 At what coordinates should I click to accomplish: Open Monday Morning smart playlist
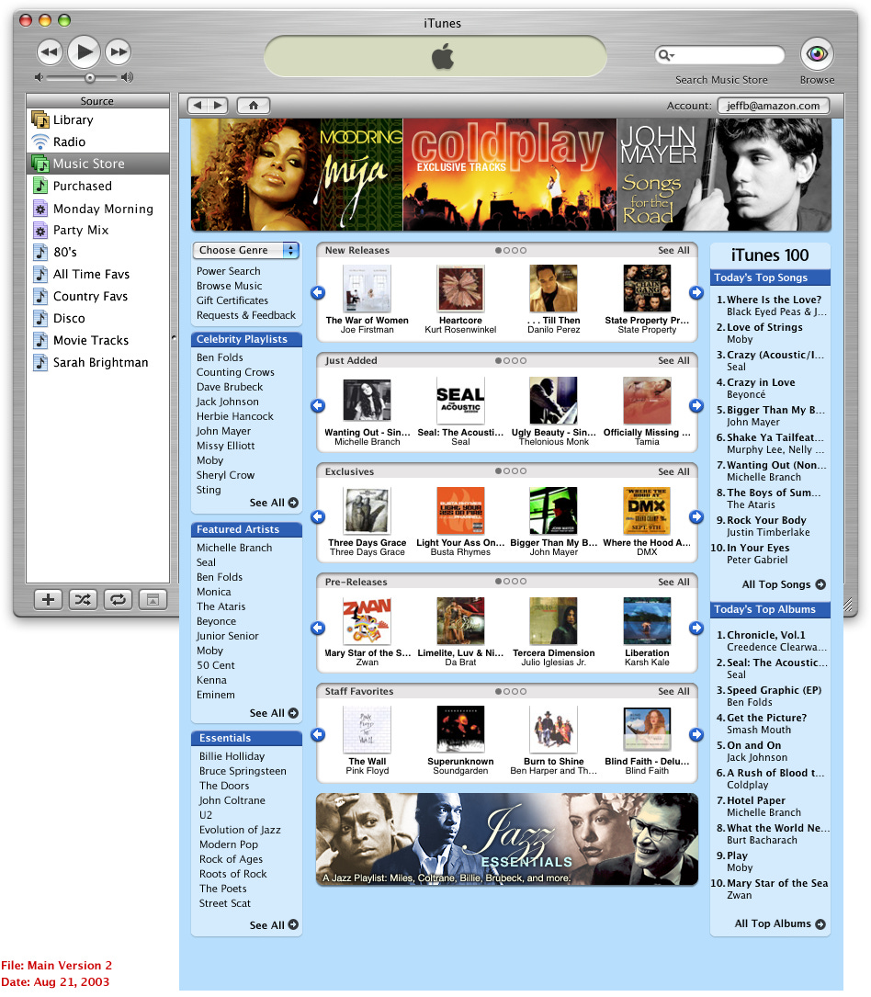click(98, 209)
